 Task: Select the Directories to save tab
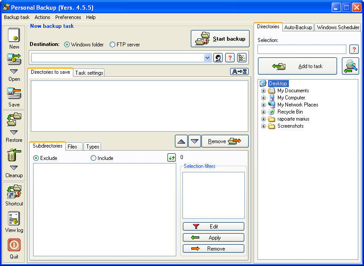[50, 72]
